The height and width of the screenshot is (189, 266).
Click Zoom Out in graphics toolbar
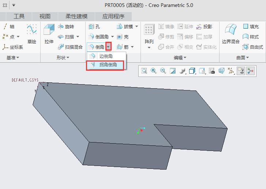[x=163, y=71]
